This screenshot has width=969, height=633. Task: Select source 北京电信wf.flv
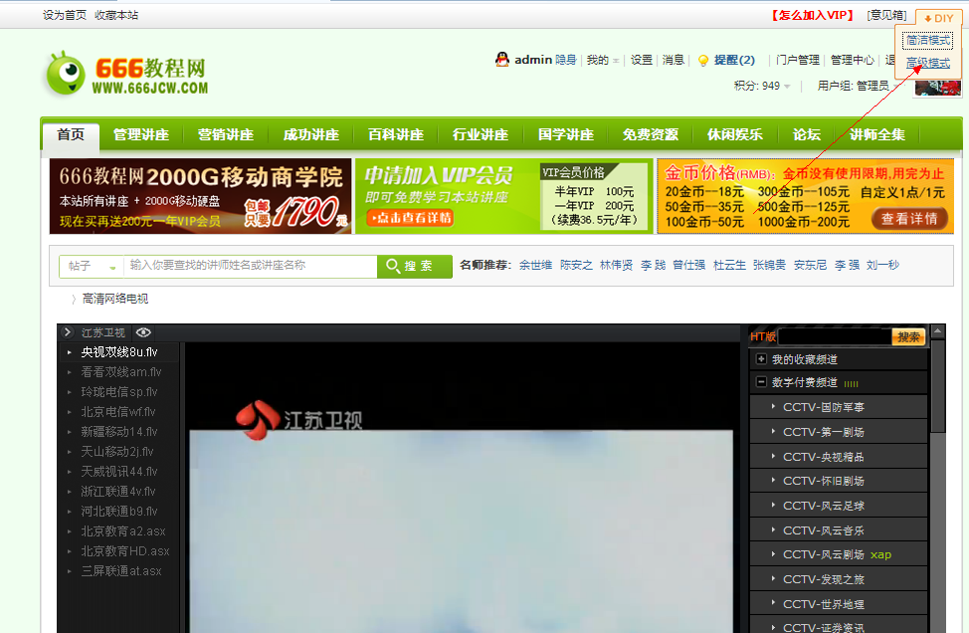coord(118,412)
